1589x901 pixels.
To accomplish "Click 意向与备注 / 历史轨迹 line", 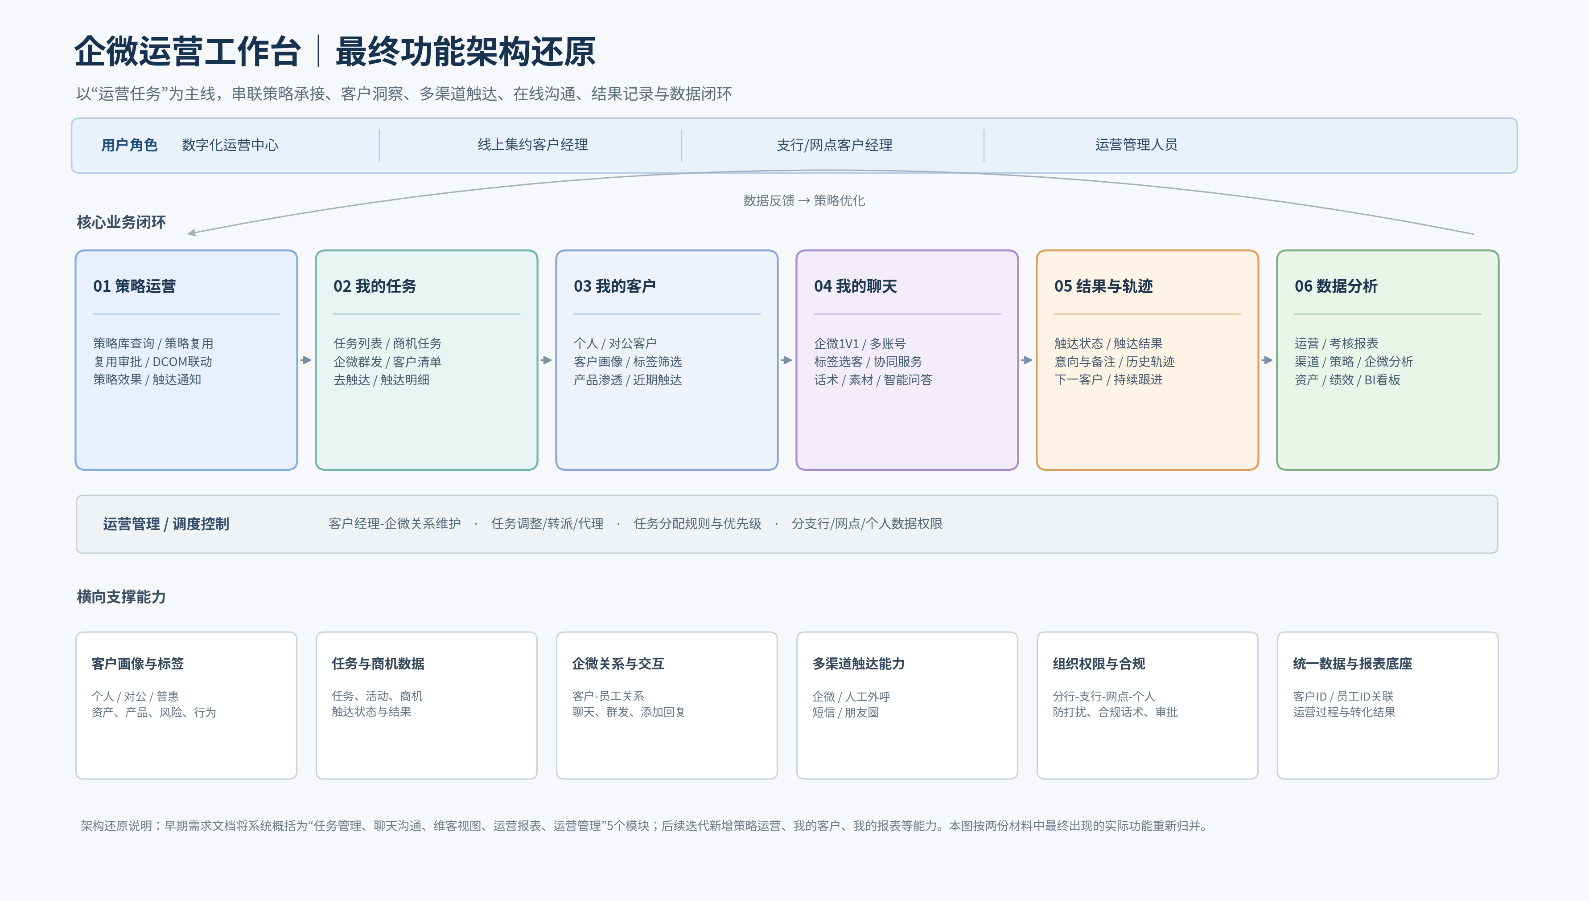I will 1115,361.
